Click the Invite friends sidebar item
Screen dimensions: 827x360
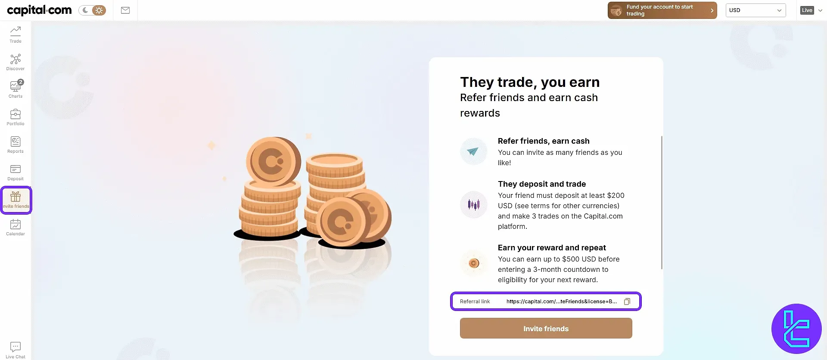coord(16,200)
